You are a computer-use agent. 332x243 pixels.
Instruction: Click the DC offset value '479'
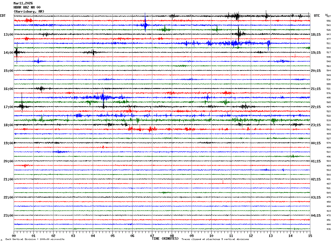click(x=328, y=197)
